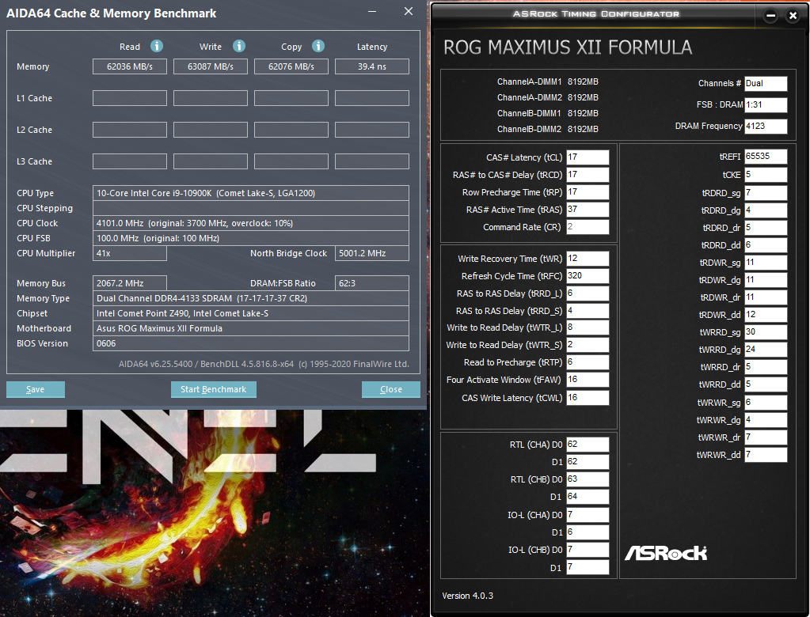Click the tRRD_S field

tap(588, 311)
